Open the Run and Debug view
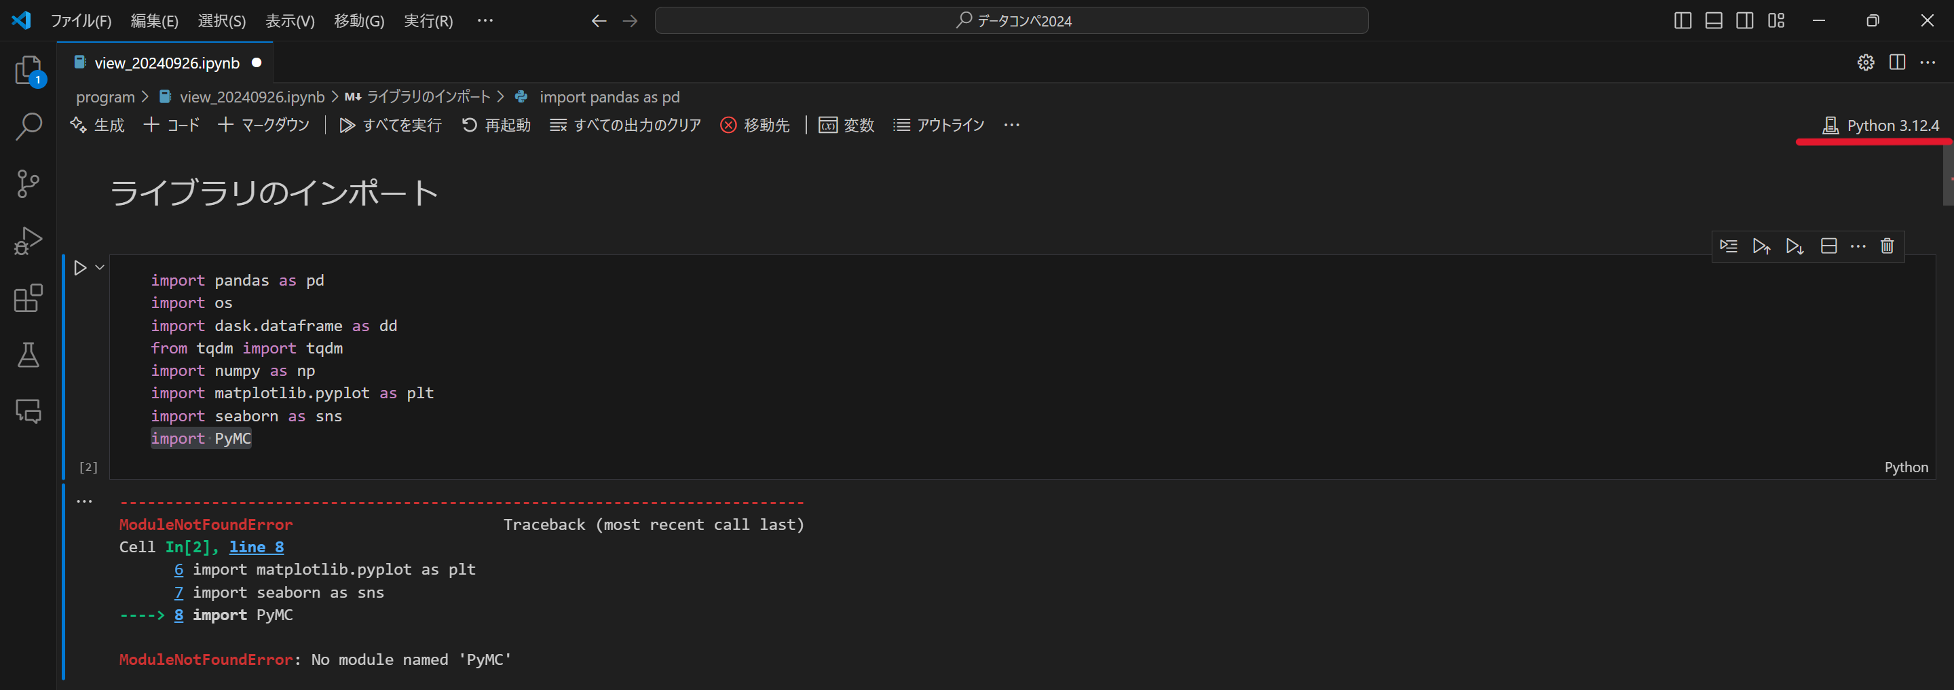Viewport: 1954px width, 690px height. [x=28, y=240]
